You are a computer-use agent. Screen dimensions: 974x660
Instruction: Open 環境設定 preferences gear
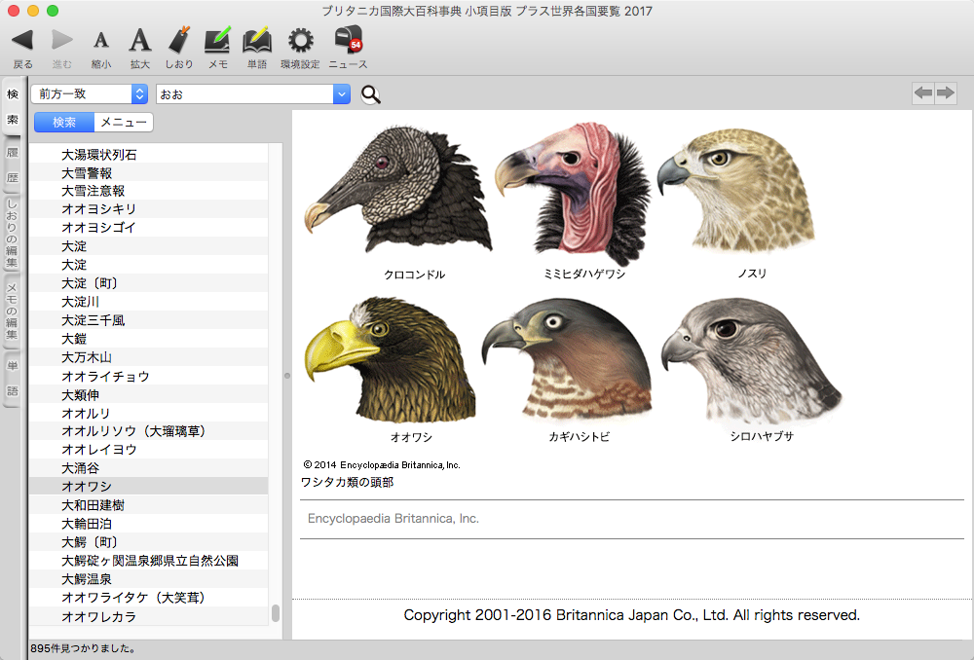click(x=300, y=40)
